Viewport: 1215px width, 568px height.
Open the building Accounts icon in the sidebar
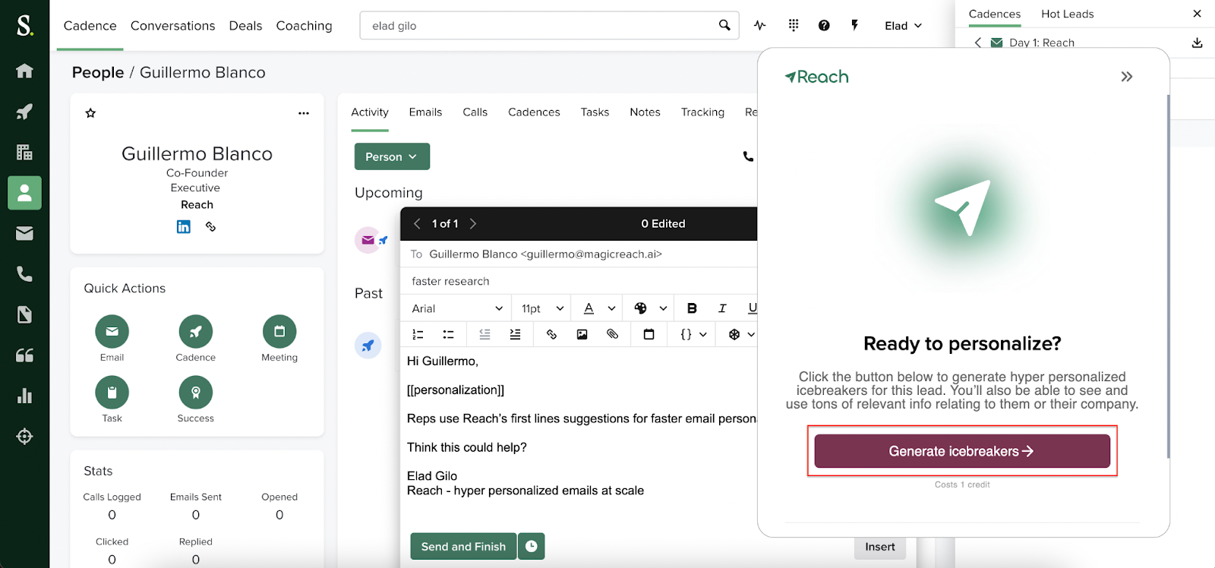[24, 152]
